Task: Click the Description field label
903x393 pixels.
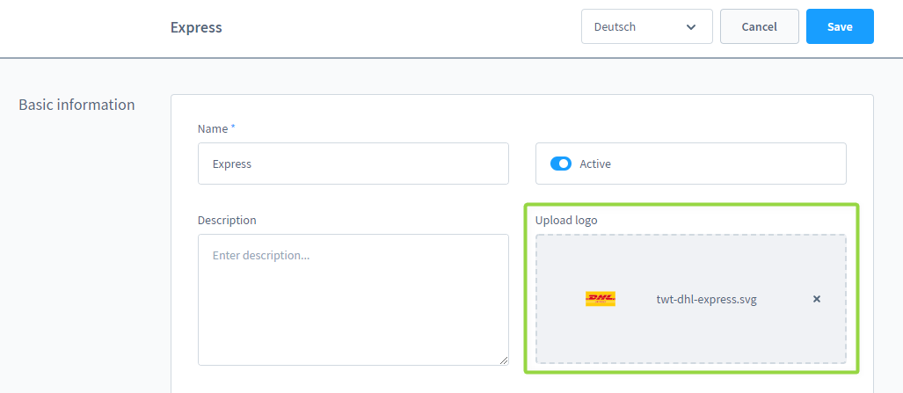Action: [x=227, y=220]
